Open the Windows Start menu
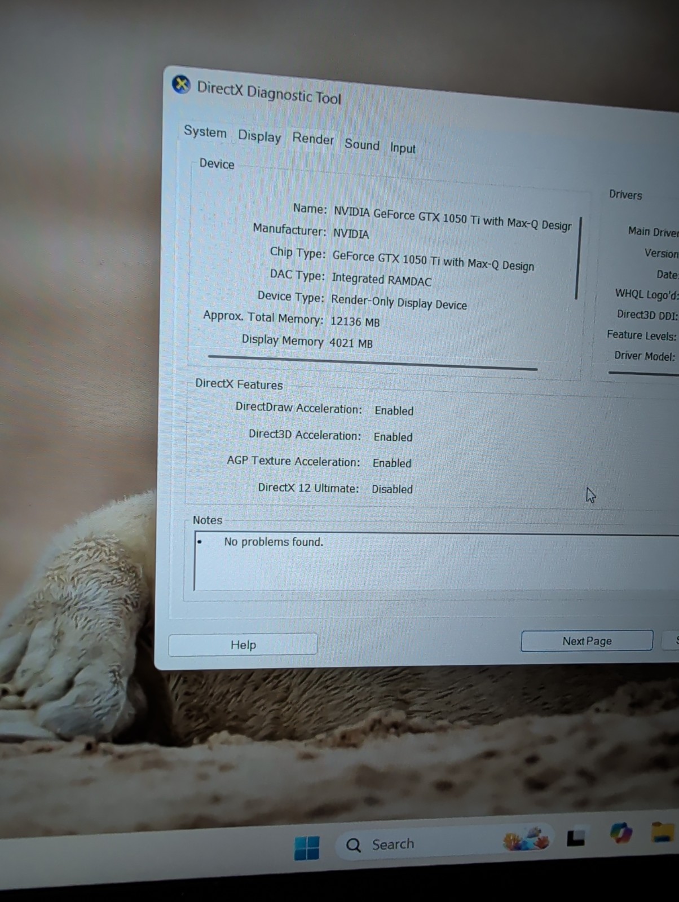 (307, 847)
